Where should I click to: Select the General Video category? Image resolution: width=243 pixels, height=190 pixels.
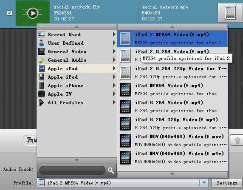coord(77,51)
